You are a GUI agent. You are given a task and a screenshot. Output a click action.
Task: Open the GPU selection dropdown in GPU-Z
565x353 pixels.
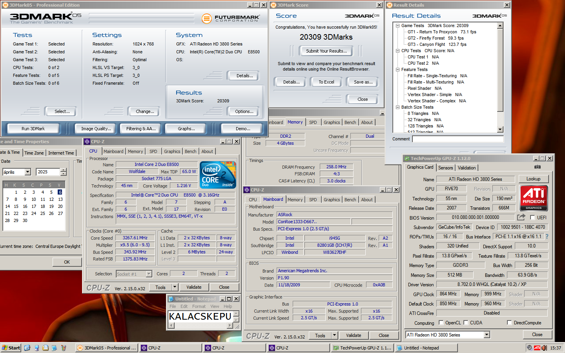point(487,335)
